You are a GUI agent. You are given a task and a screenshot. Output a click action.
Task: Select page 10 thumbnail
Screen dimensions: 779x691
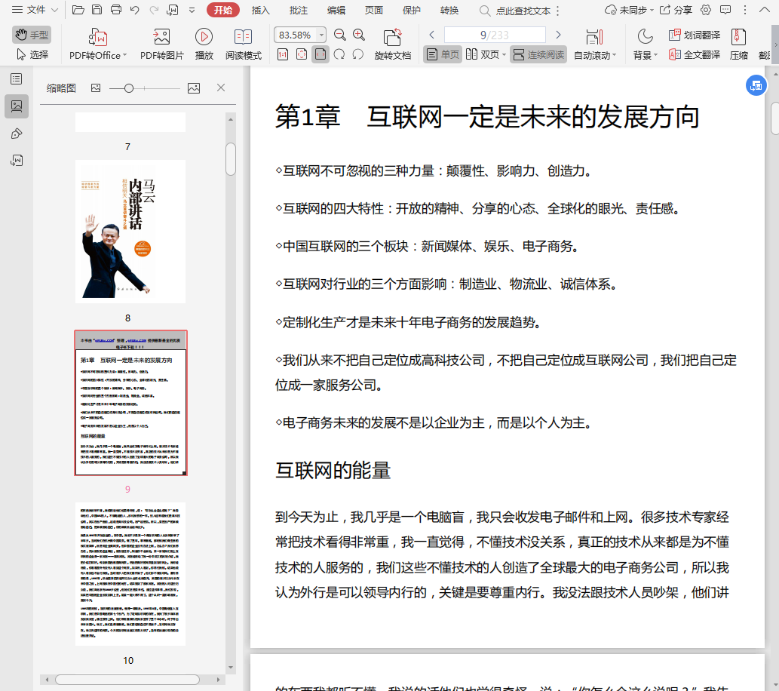tap(130, 573)
